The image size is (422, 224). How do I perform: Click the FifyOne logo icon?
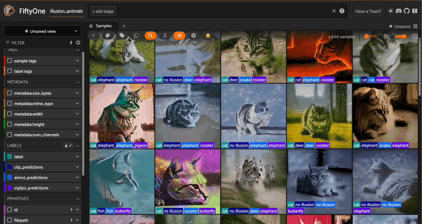click(x=9, y=11)
